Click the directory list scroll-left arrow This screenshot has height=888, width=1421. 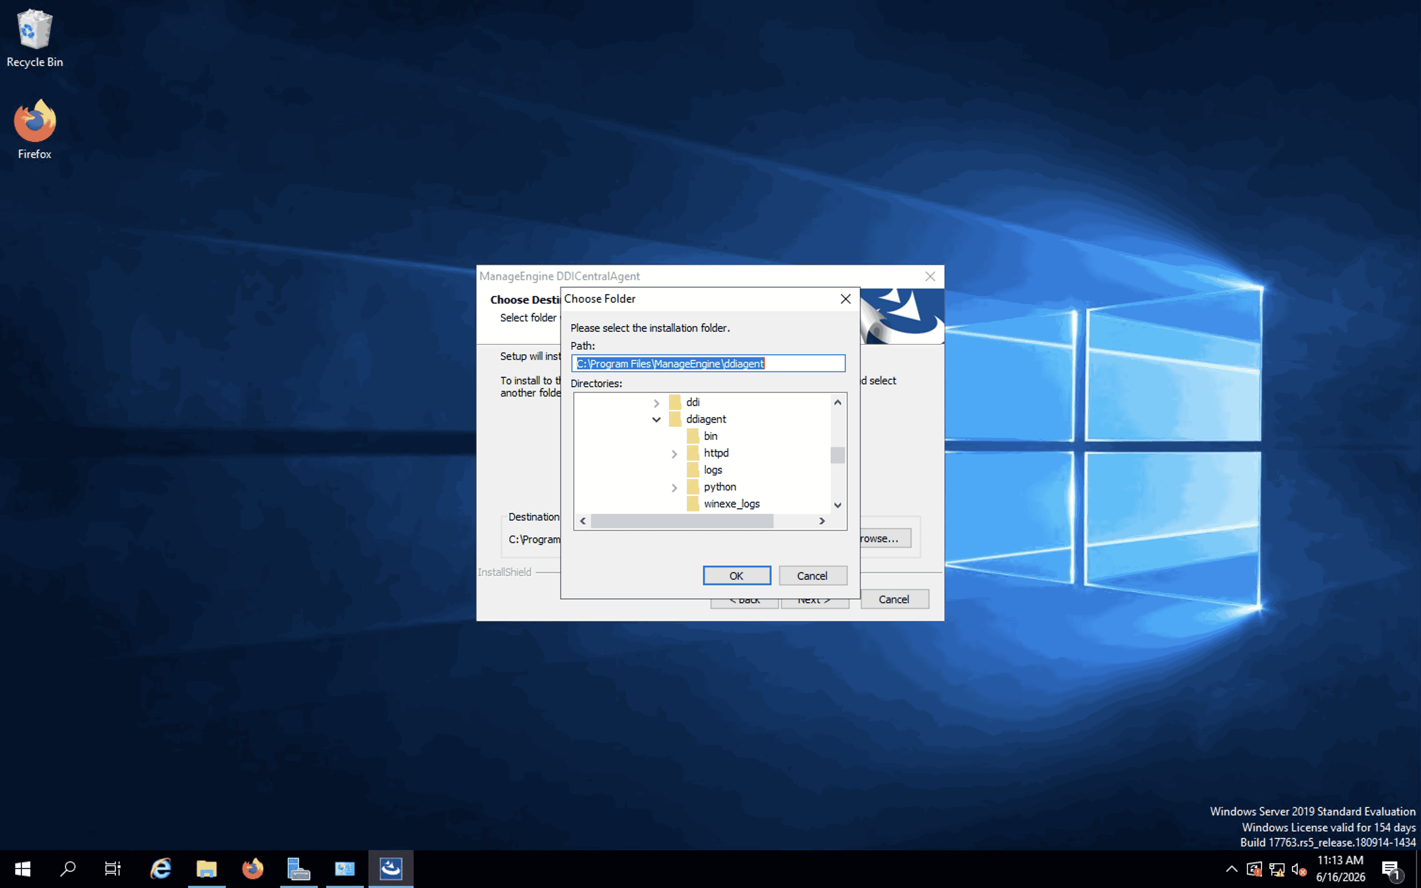[x=583, y=521]
